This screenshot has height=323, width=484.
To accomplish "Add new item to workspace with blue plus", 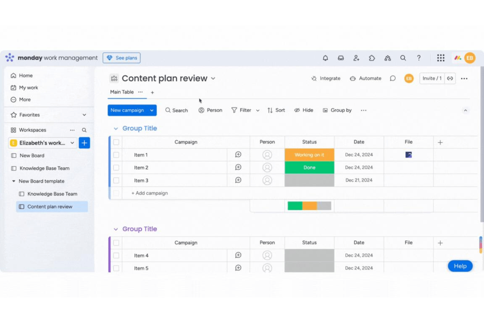I will click(x=84, y=143).
